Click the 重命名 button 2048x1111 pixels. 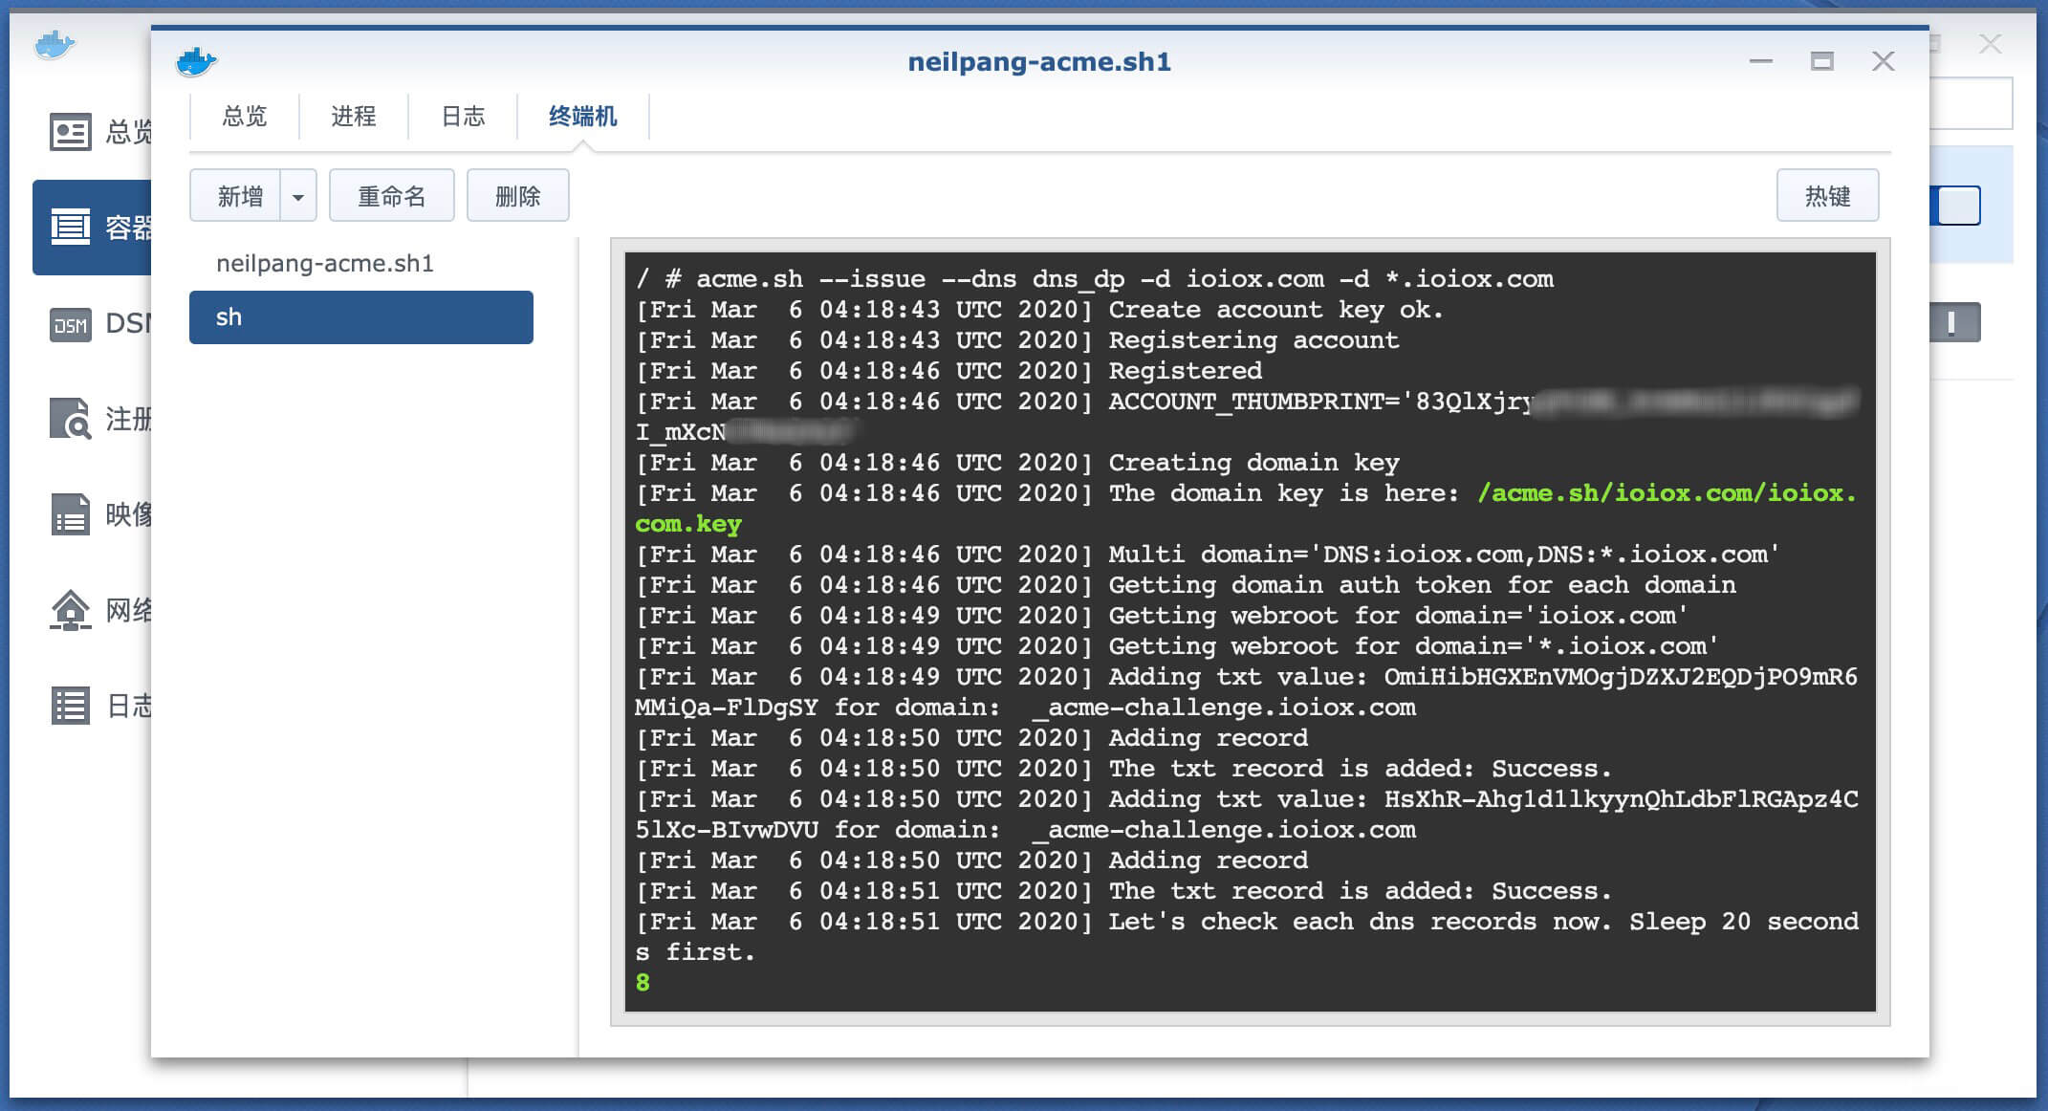(x=391, y=197)
